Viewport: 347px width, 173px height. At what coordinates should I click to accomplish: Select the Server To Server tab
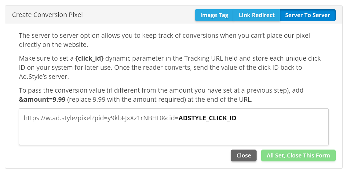click(x=307, y=15)
